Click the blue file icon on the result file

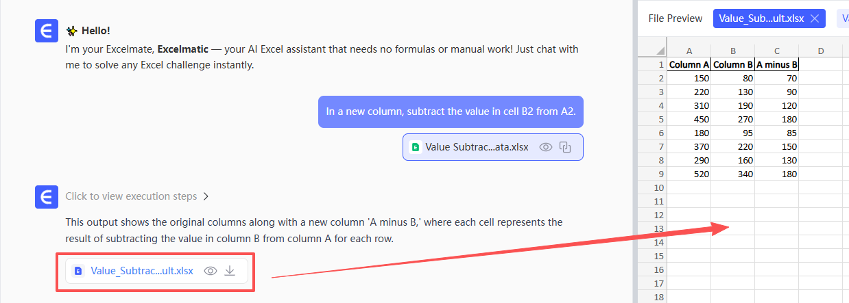tap(78, 271)
